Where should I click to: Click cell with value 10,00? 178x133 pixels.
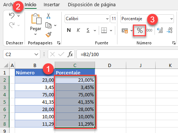pos(35,117)
